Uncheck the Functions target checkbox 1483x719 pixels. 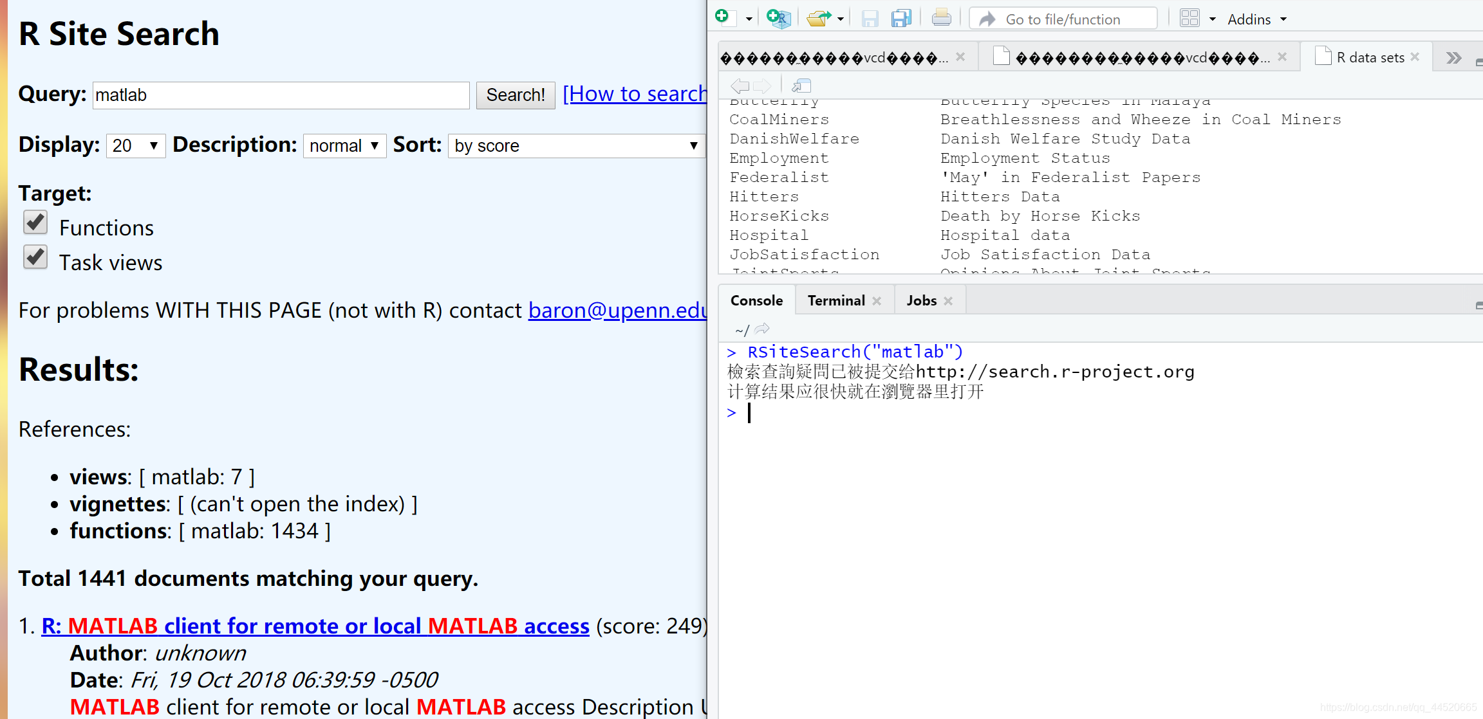(35, 223)
